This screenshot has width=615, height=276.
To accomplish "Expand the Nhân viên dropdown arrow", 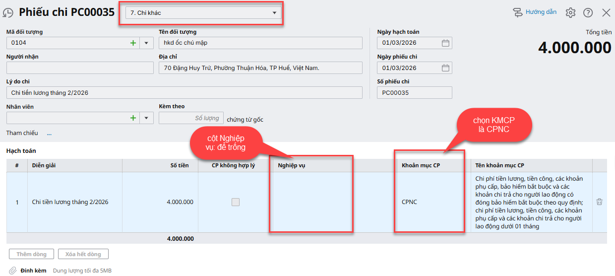I will pyautogui.click(x=146, y=118).
